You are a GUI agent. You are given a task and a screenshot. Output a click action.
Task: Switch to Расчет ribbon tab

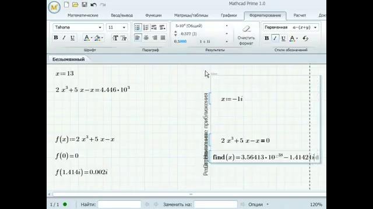(300, 16)
